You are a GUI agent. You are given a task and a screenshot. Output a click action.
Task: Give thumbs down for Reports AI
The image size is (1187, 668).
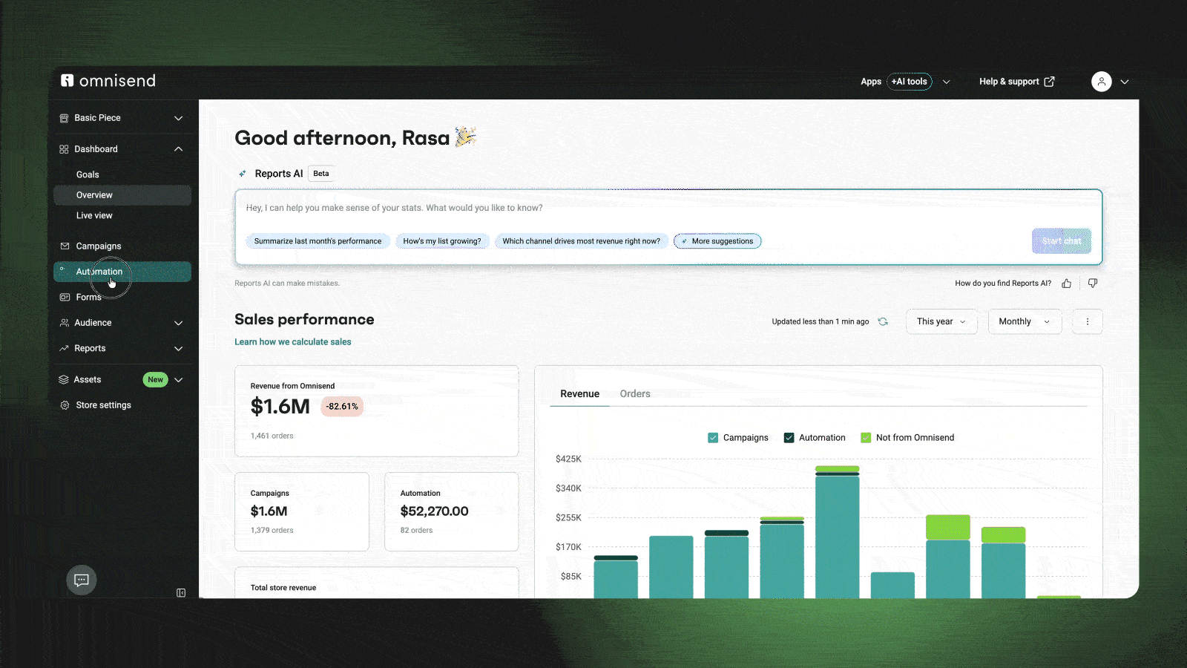[x=1093, y=284]
